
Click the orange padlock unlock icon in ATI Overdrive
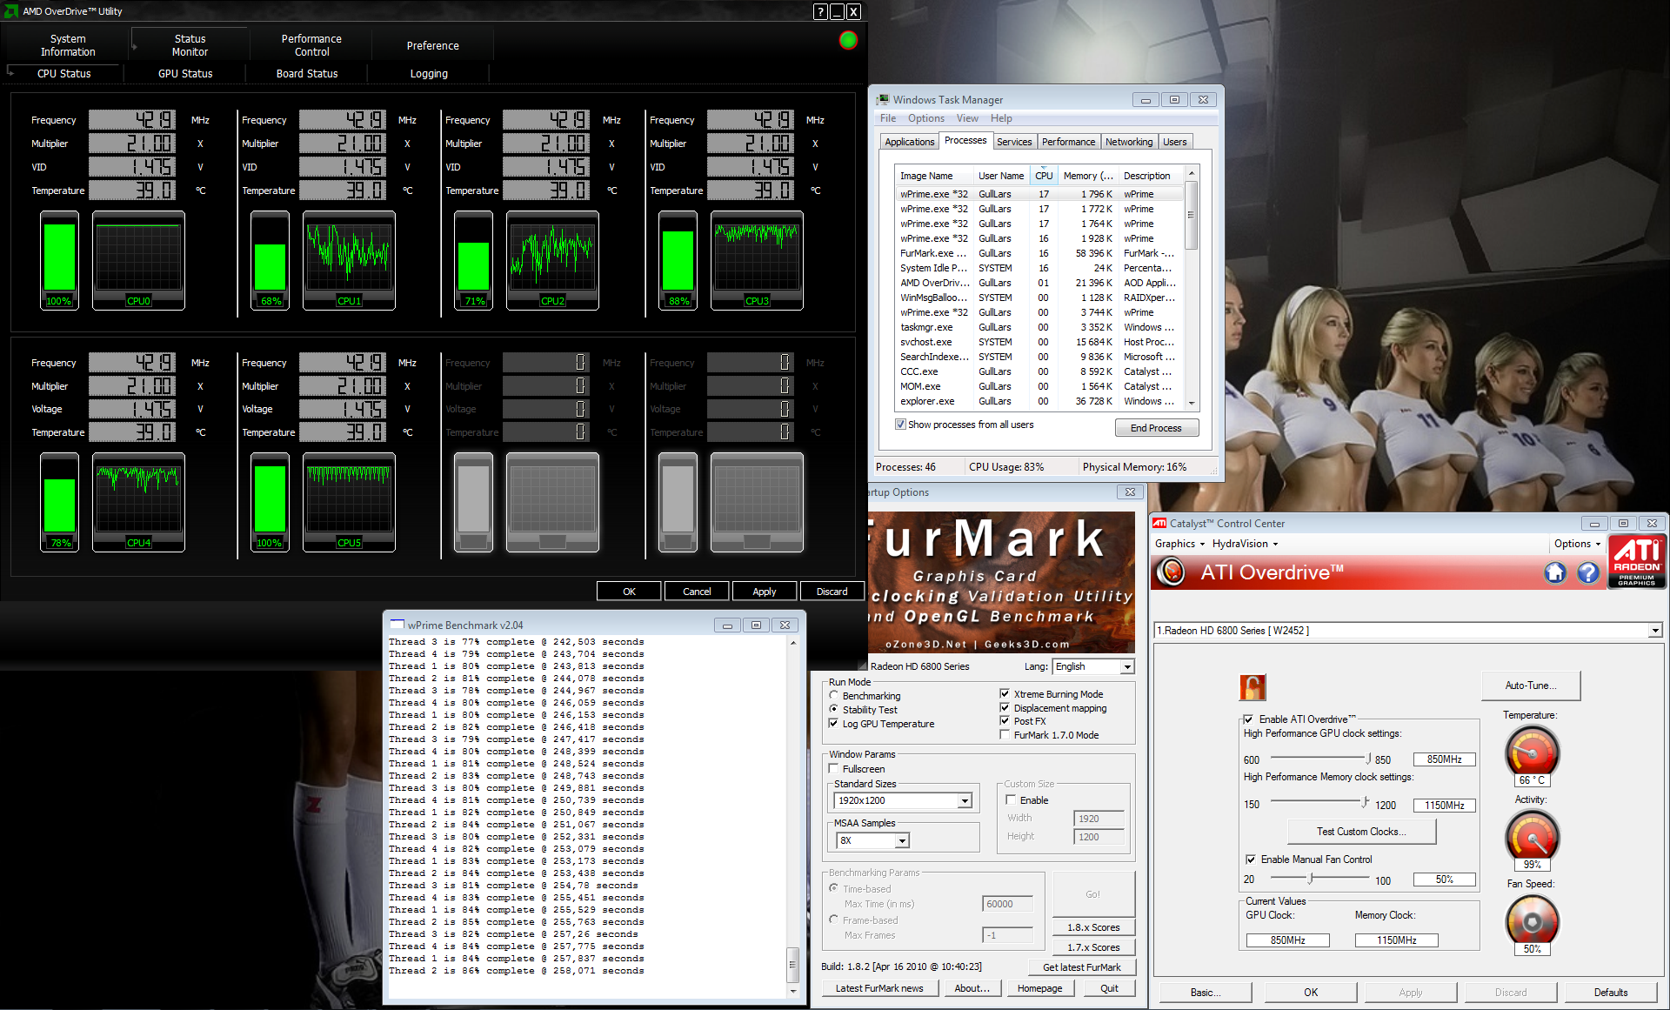(x=1252, y=687)
